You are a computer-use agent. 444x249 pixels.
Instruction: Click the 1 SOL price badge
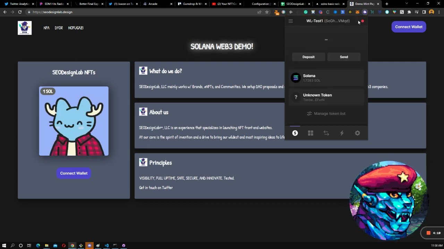tap(48, 91)
